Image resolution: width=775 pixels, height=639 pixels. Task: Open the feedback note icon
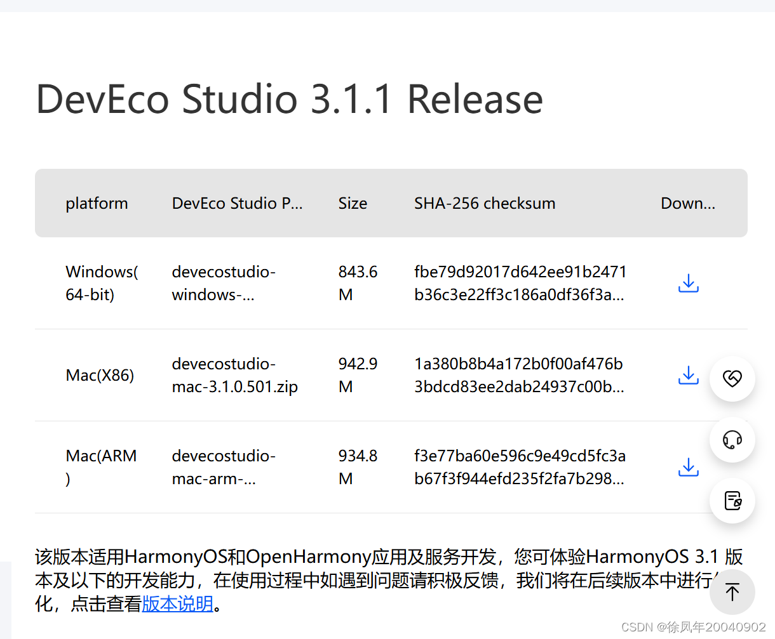pos(732,501)
